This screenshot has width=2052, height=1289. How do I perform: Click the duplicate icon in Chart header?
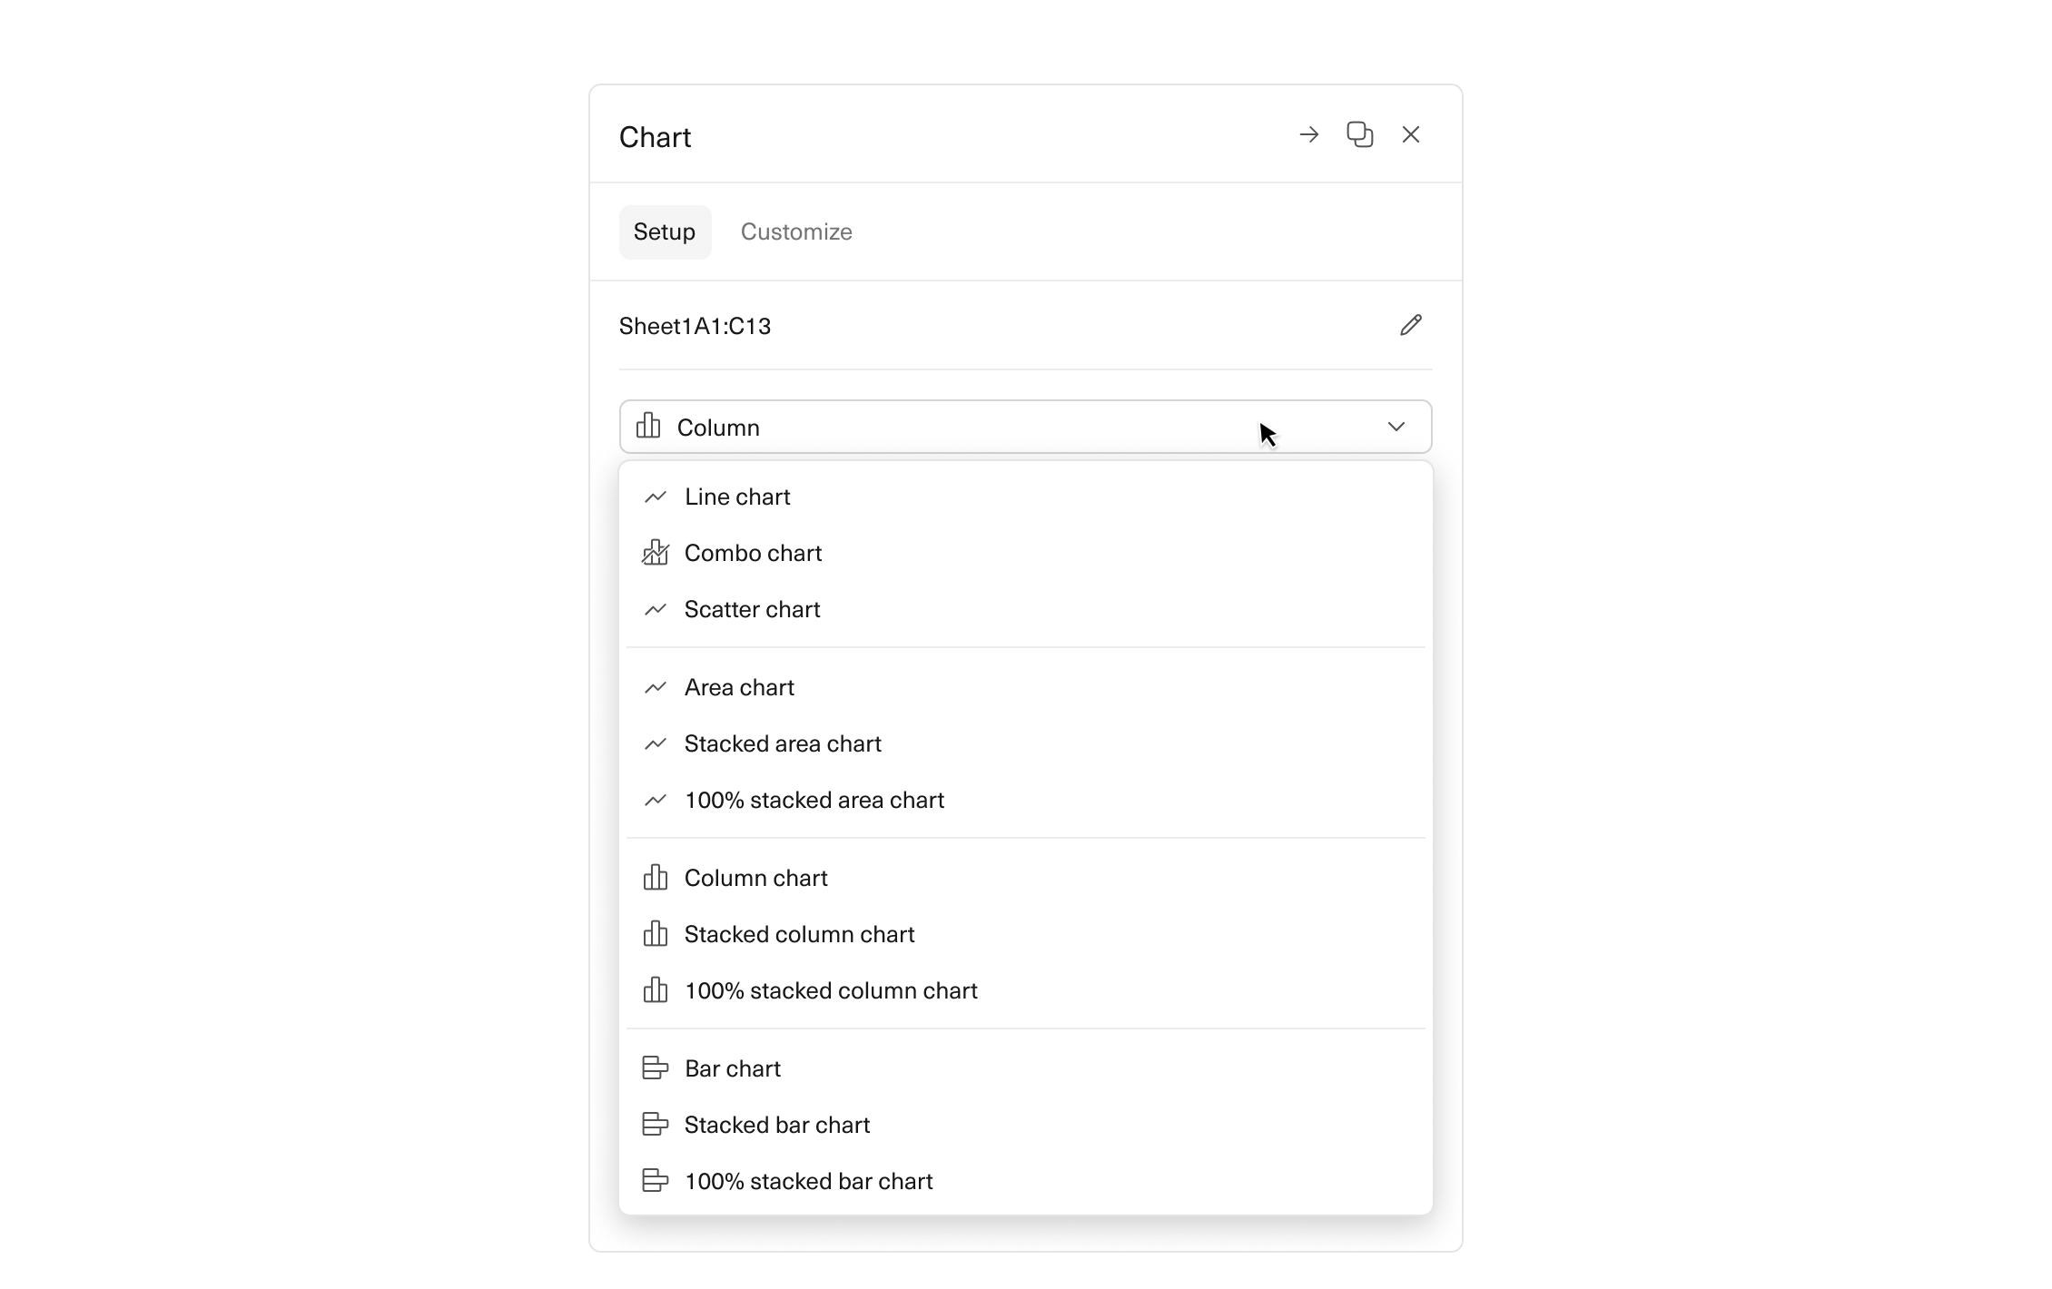coord(1359,135)
